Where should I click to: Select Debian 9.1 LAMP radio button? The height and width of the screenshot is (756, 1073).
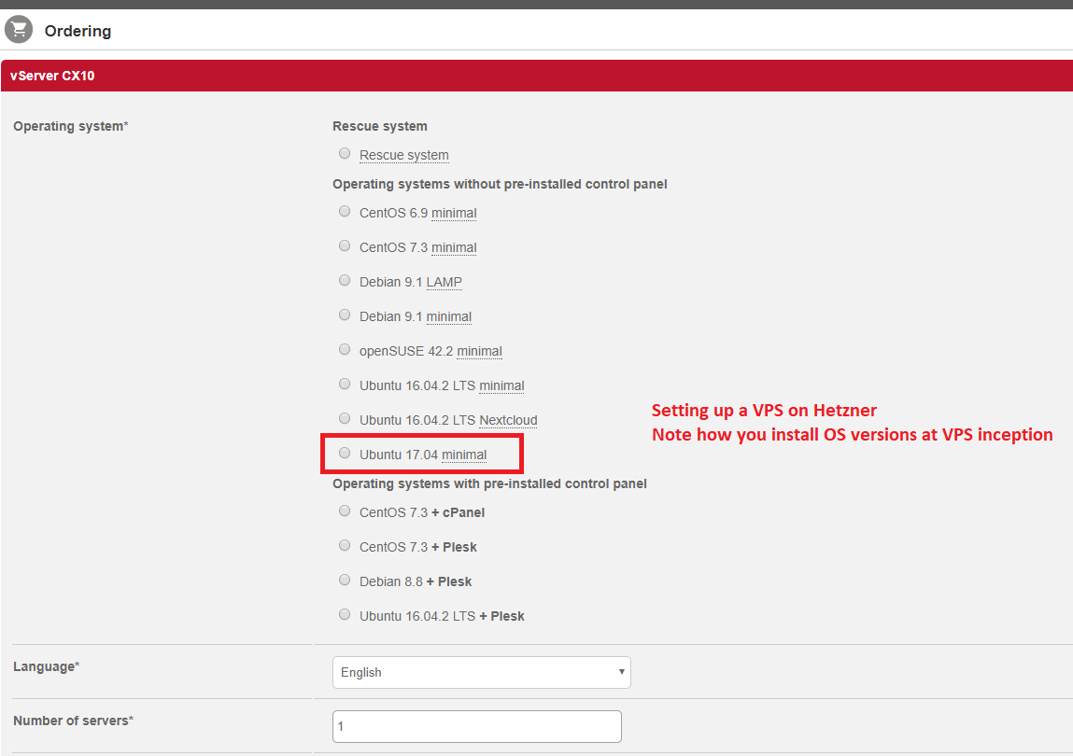pos(345,281)
